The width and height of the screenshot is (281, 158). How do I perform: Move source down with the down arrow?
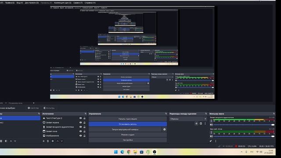tap(61, 141)
